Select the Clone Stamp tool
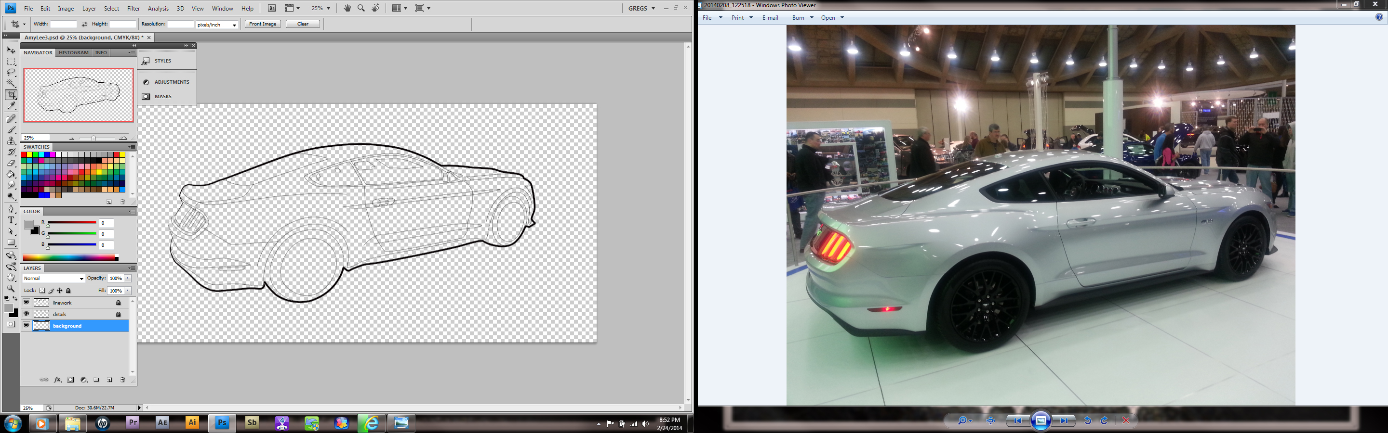Screen dimensions: 1388x433 [x=11, y=141]
